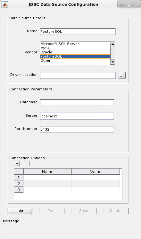Click the Name cell of row 3

coord(47,190)
